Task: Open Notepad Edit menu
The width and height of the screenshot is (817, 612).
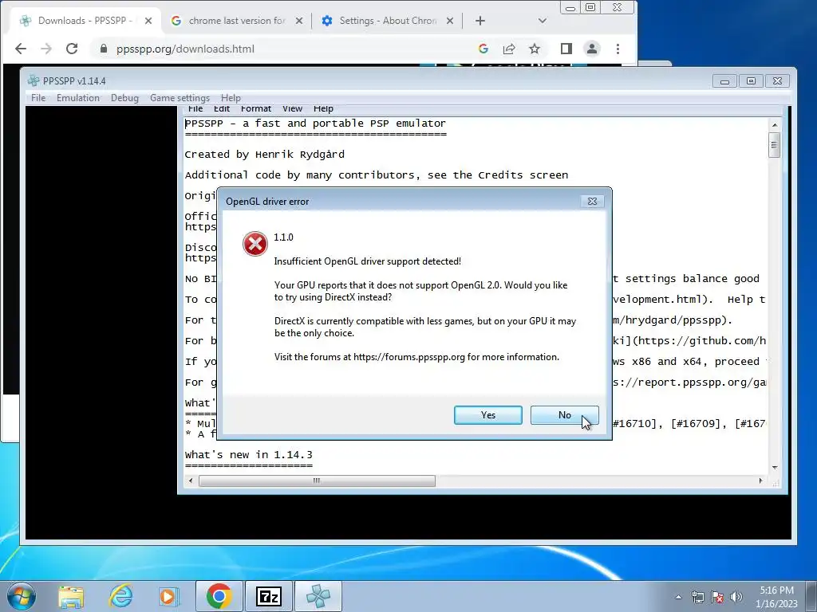Action: [222, 108]
